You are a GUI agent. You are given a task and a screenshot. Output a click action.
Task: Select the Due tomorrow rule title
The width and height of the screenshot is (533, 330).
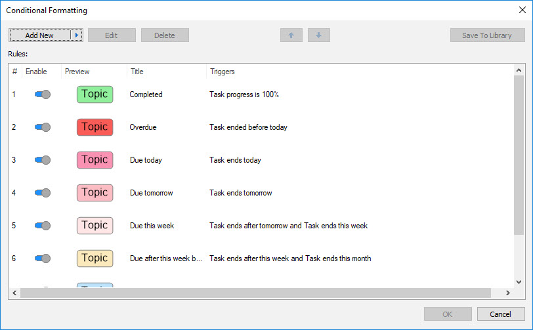pyautogui.click(x=151, y=193)
